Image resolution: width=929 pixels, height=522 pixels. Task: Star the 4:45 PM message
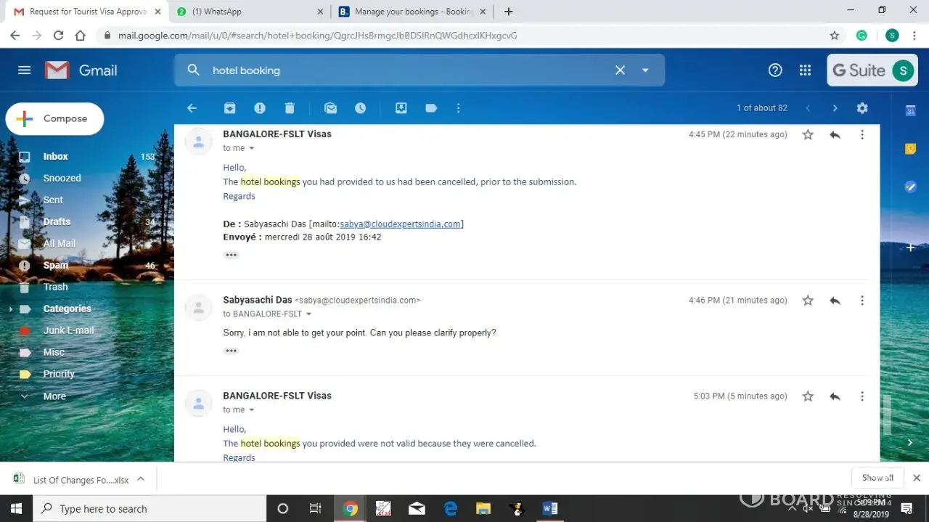click(x=808, y=134)
